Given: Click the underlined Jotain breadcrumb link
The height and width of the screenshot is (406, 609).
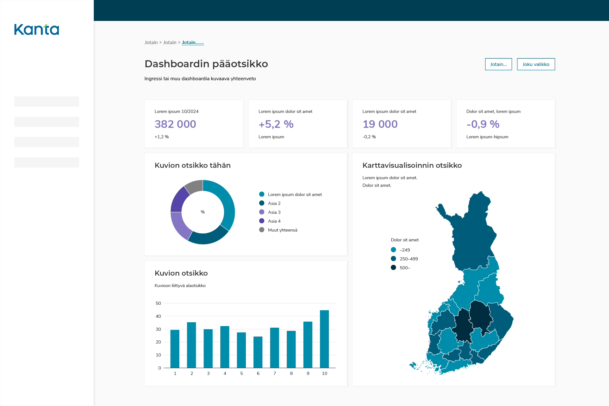Looking at the screenshot, I should pyautogui.click(x=193, y=43).
